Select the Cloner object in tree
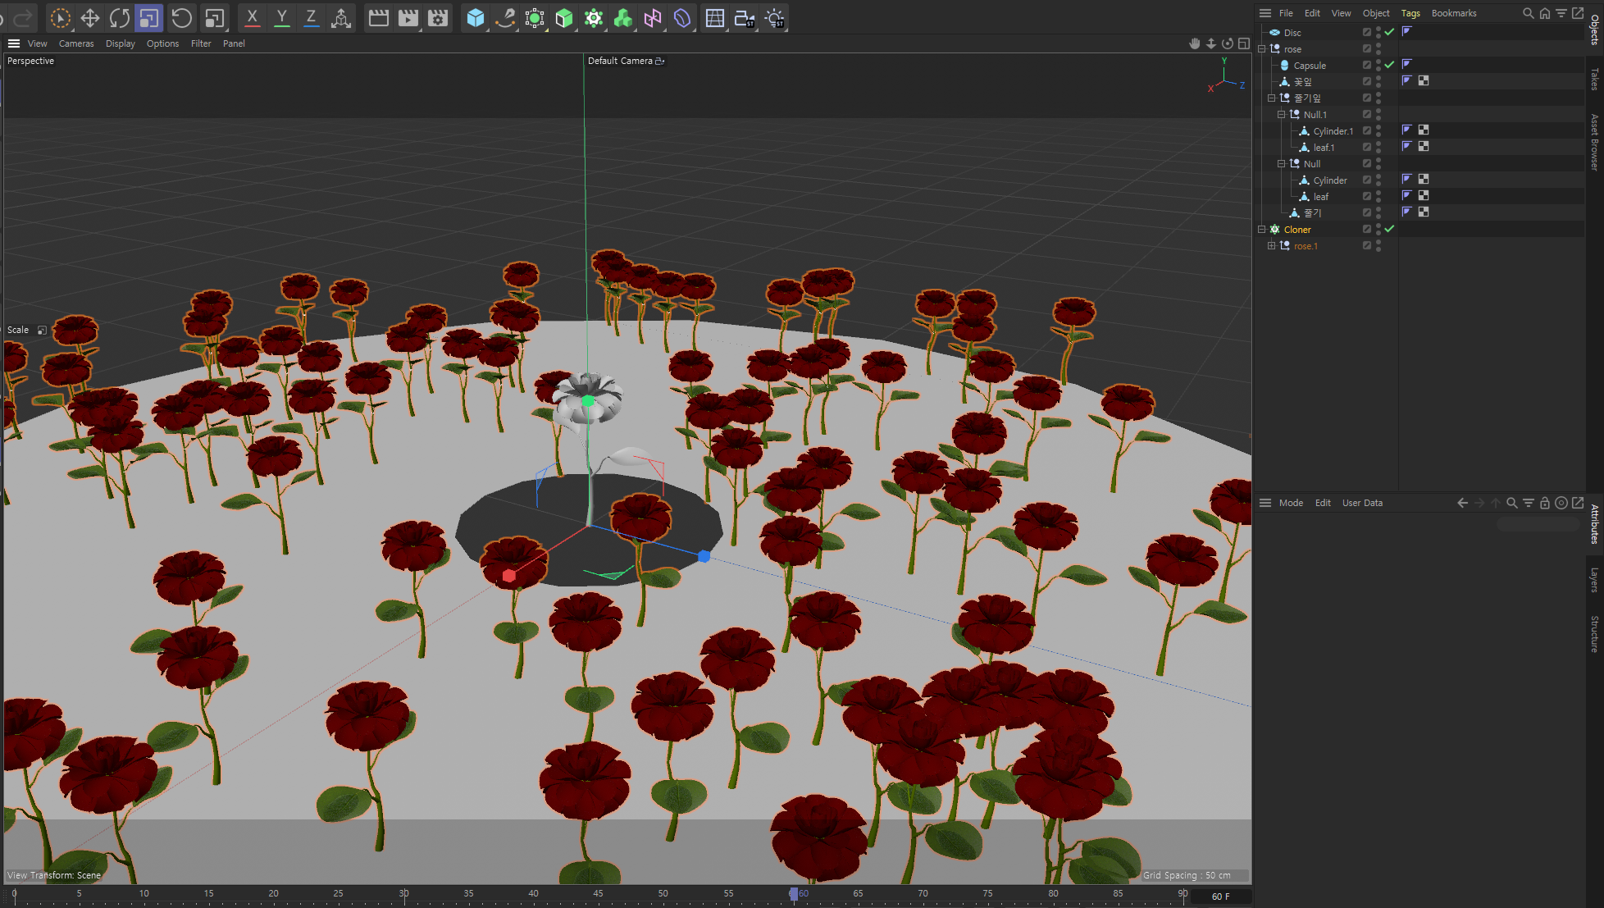 pos(1297,230)
